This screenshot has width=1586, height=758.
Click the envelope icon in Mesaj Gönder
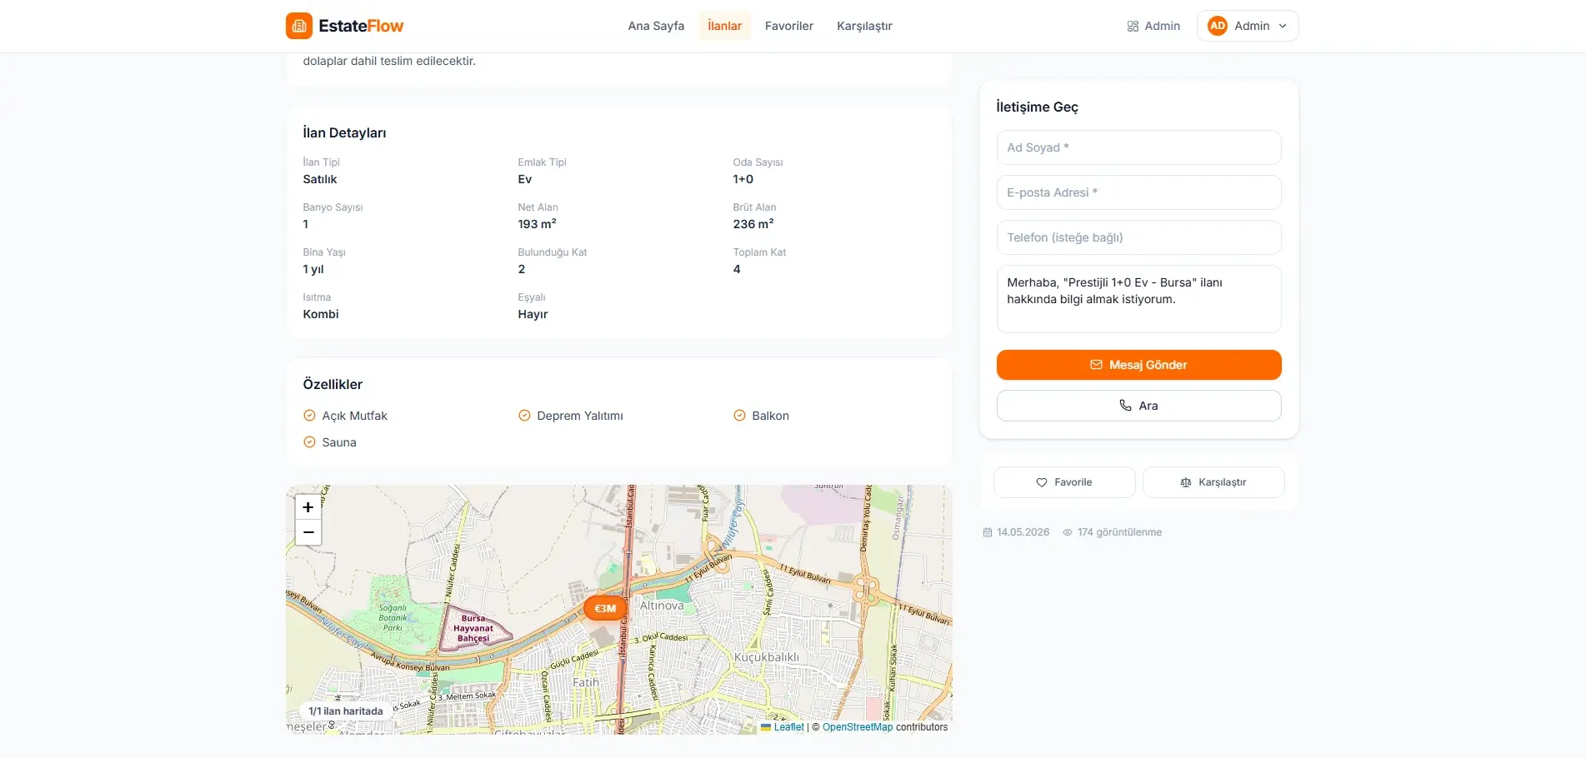tap(1096, 365)
